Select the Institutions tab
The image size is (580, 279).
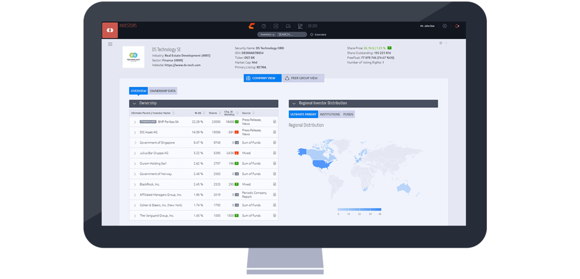pos(330,114)
